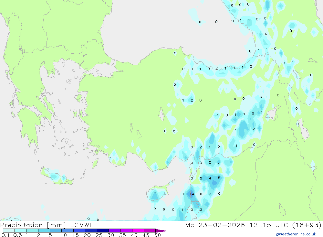The width and height of the screenshot is (323, 237).
Task: Click the '14' precipitation value on the map
Action: click(x=192, y=194)
